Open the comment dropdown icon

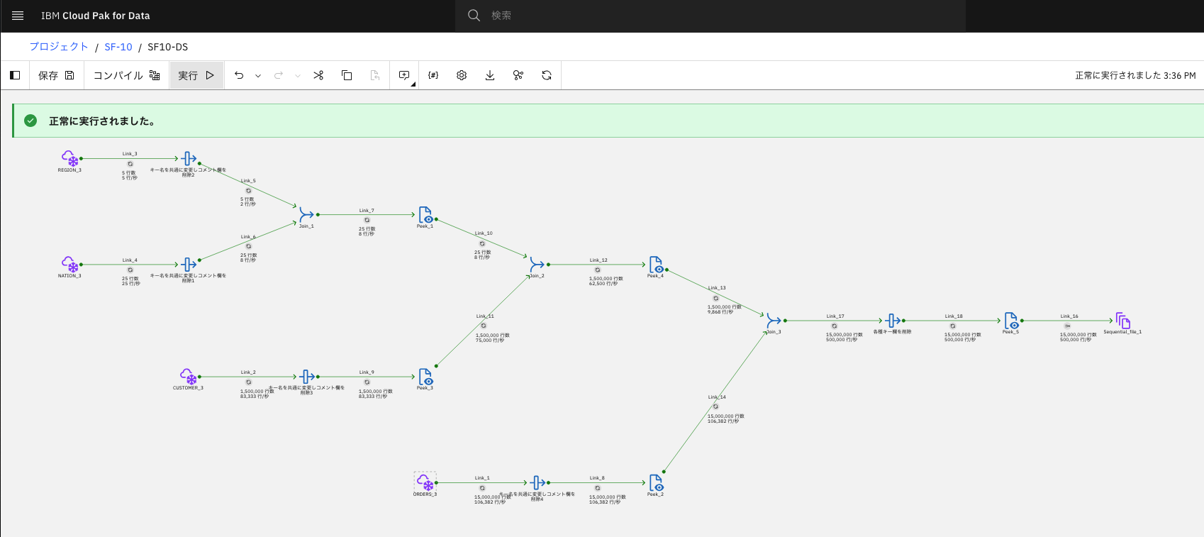[405, 75]
